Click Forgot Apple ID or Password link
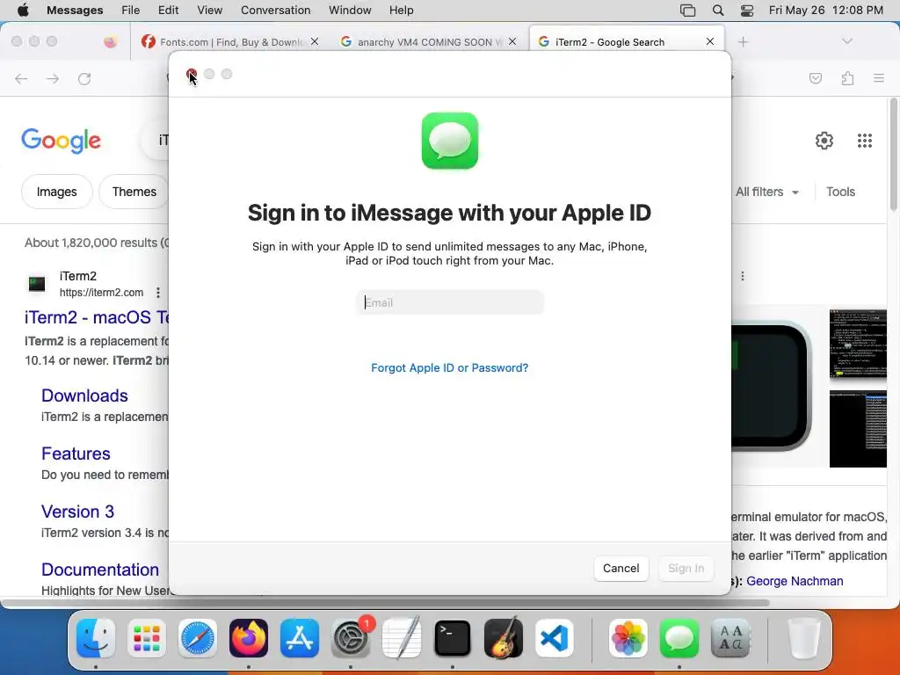The image size is (900, 675). click(449, 368)
